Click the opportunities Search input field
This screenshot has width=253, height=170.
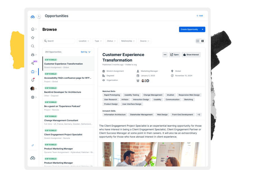click(59, 41)
